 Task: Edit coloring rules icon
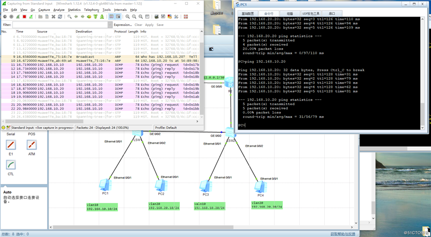click(170, 16)
